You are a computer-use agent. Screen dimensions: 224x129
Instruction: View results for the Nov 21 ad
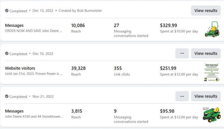[206, 96]
